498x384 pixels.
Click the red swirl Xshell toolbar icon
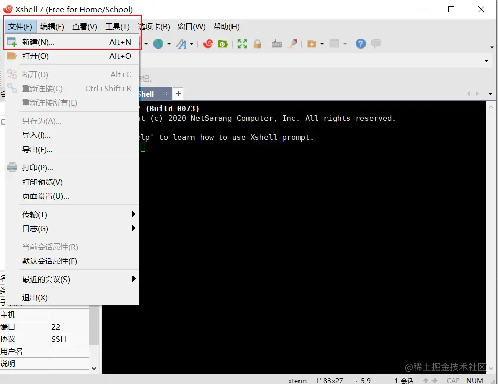208,44
